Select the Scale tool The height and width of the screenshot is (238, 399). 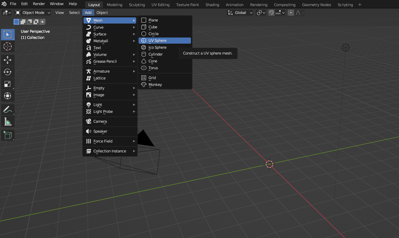pos(8,84)
